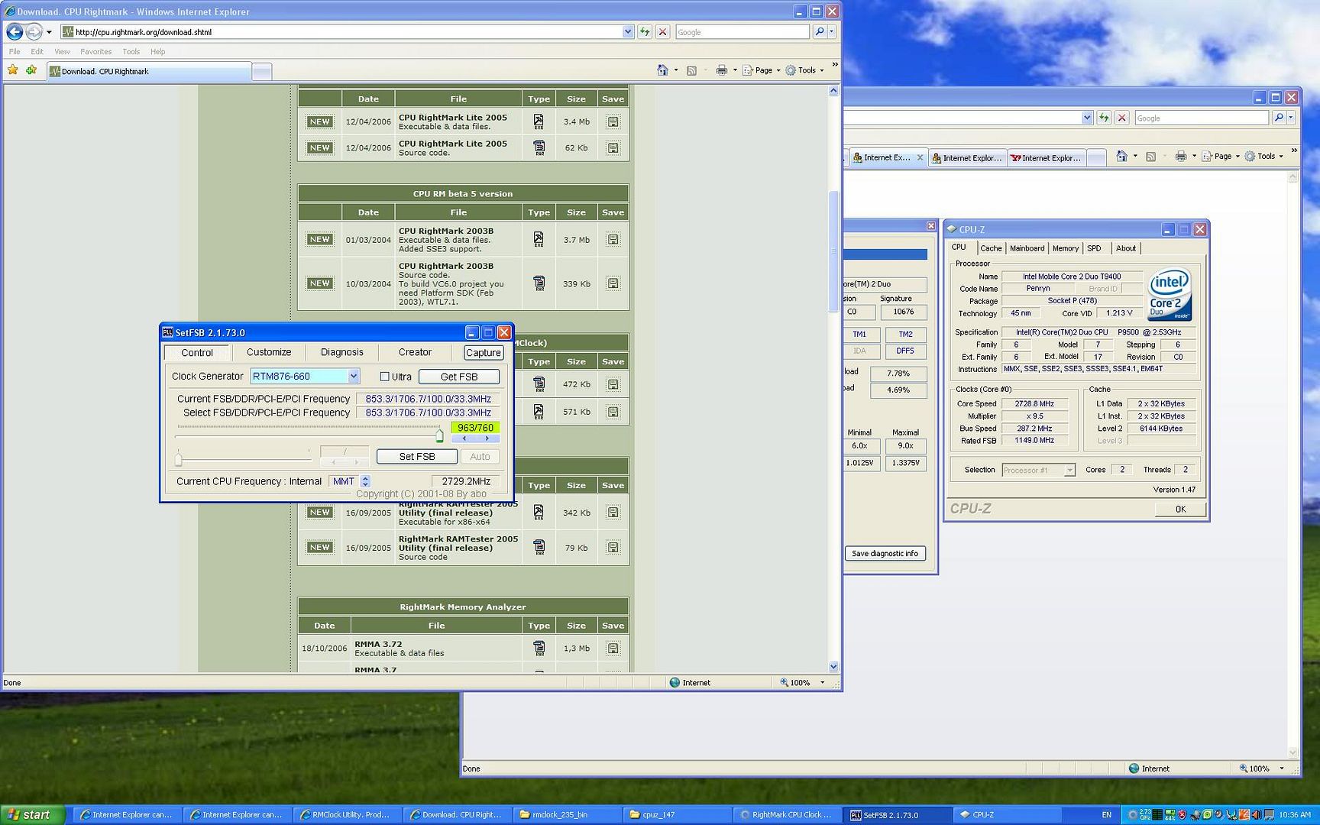Save RAMTester 2005 342 Kb executable

[613, 513]
